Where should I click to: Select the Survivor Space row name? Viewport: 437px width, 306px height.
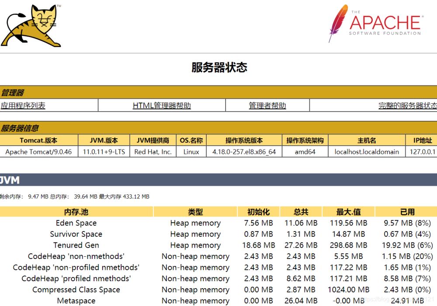76,234
